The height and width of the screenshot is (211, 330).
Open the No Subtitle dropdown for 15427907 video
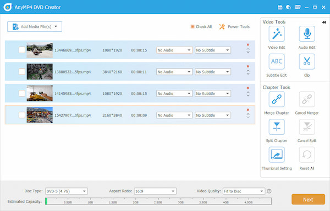[212, 115]
